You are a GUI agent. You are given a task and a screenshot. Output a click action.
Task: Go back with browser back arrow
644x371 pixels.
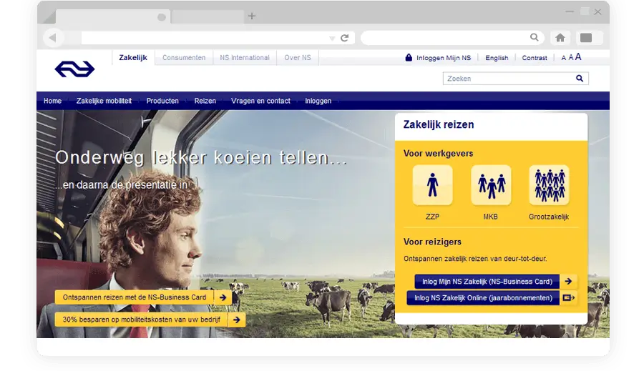pyautogui.click(x=52, y=38)
